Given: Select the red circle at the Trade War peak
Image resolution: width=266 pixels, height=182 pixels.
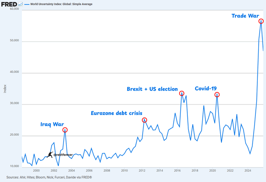Looking at the screenshot, I should (x=261, y=21).
